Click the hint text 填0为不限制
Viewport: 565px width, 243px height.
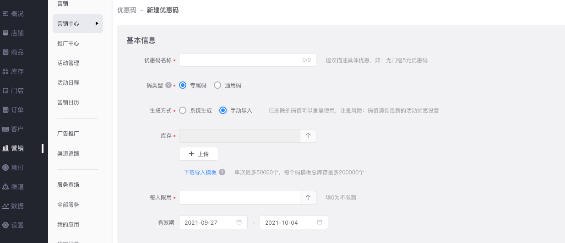coord(341,198)
